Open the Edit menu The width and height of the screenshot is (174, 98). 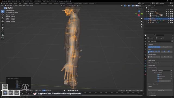pyautogui.click(x=7, y=3)
